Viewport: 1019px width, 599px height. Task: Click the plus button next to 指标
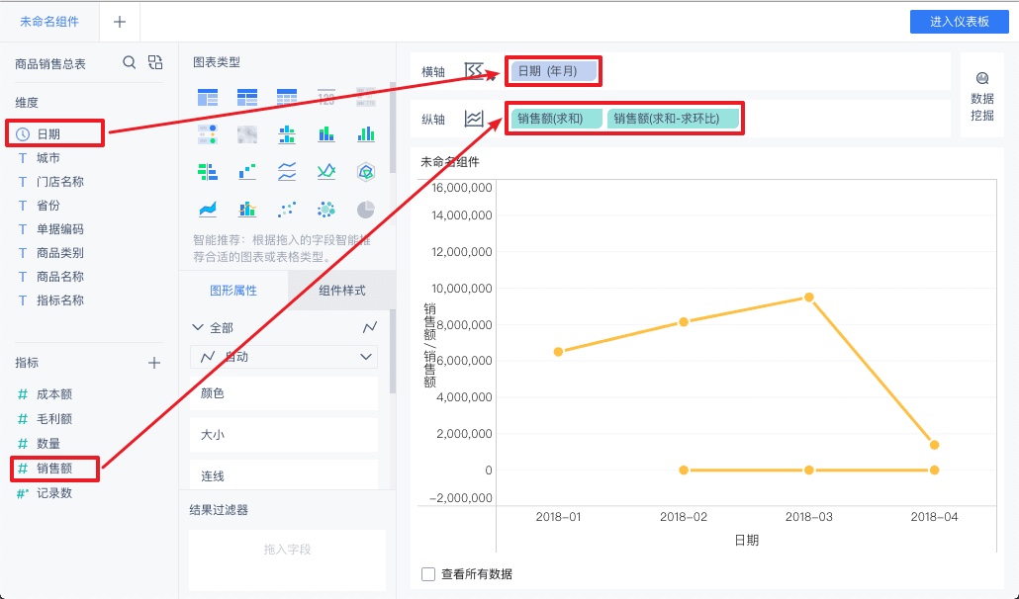pos(154,362)
